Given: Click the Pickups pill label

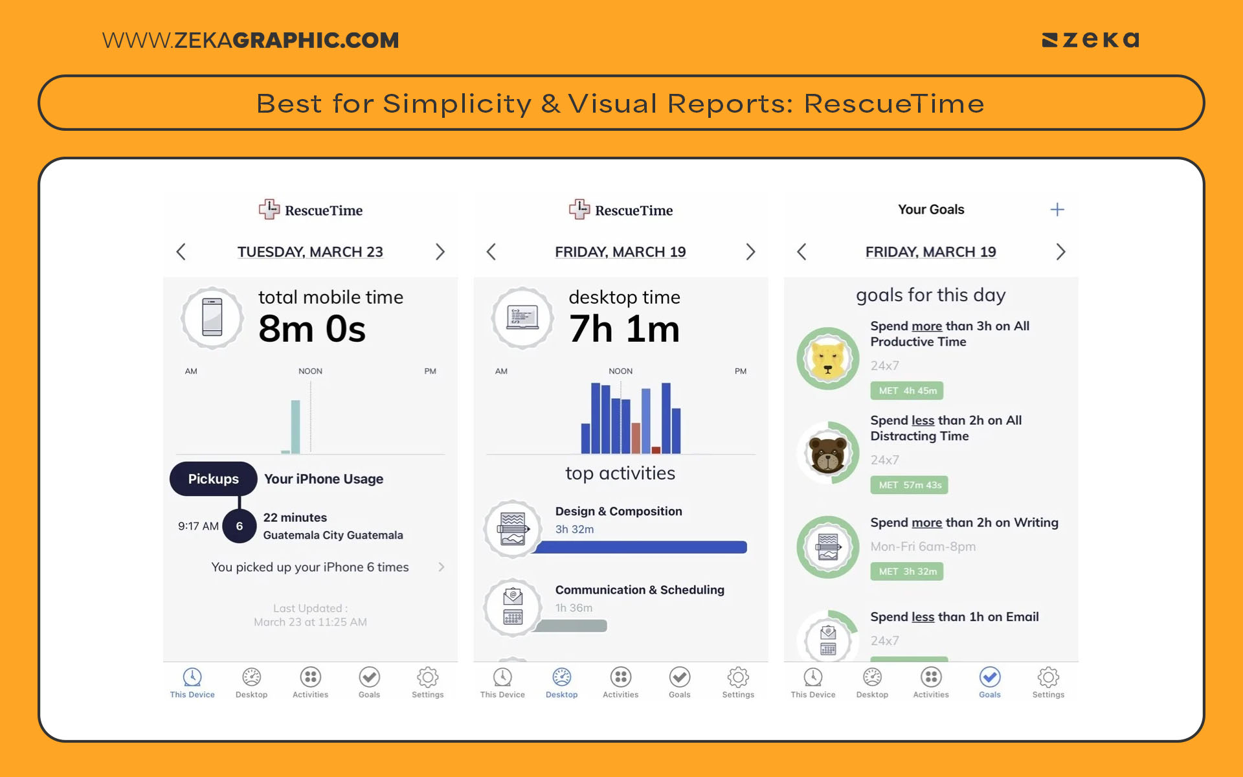Looking at the screenshot, I should click(x=213, y=479).
